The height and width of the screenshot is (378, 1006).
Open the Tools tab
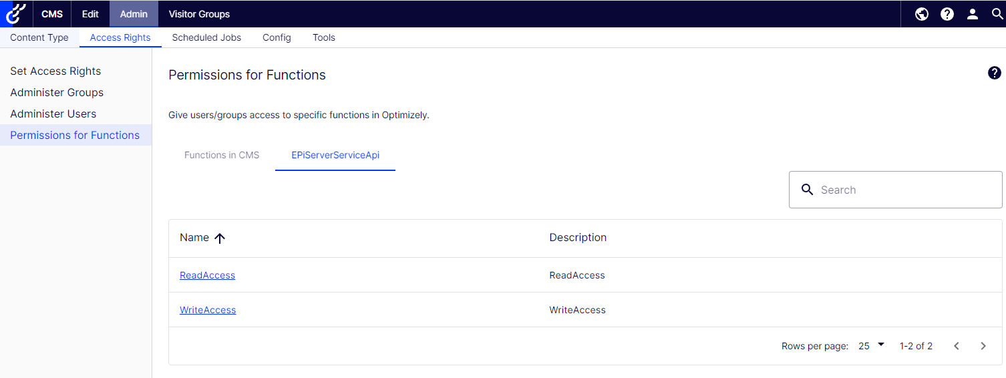[324, 37]
